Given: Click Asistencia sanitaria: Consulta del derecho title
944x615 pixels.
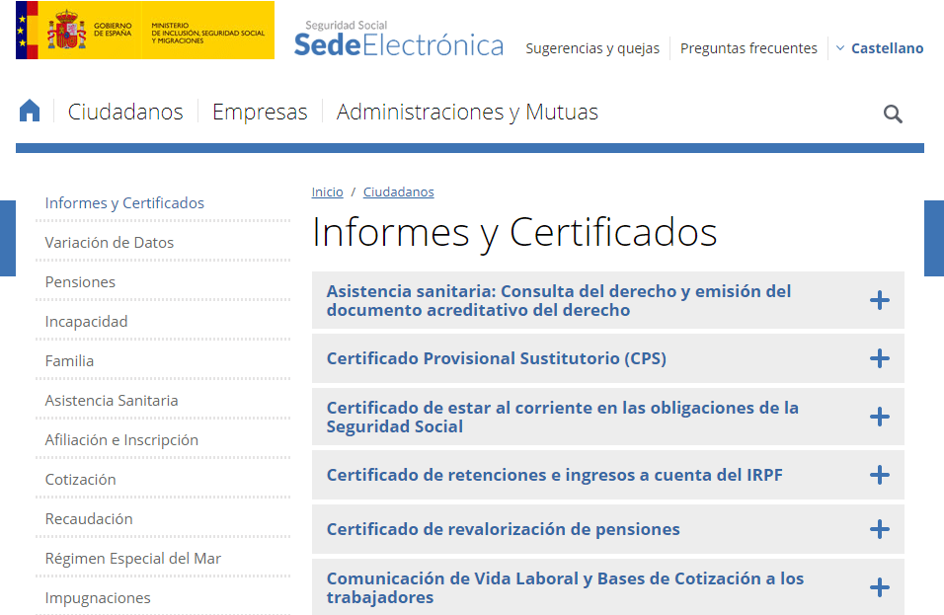Looking at the screenshot, I should (559, 300).
